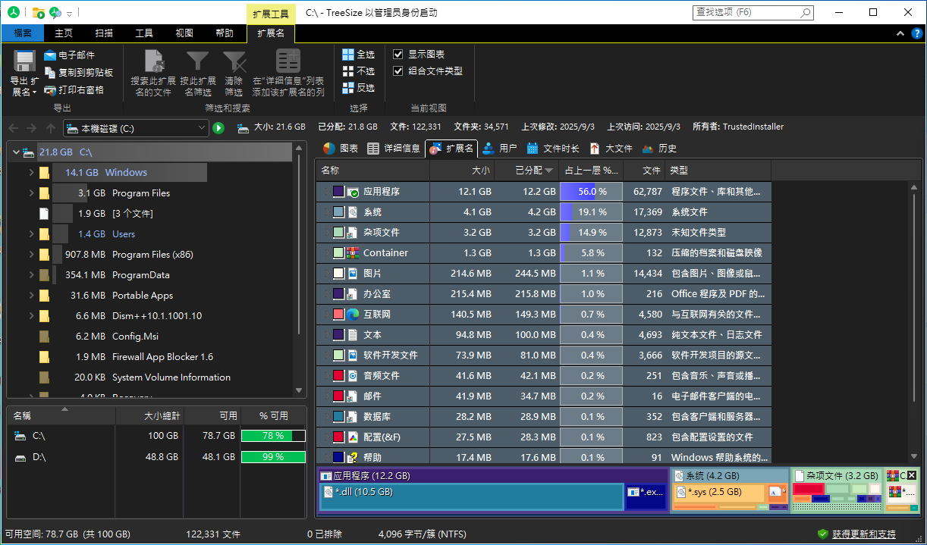Click the 查找选项 search box
This screenshot has width=927, height=545.
[746, 13]
